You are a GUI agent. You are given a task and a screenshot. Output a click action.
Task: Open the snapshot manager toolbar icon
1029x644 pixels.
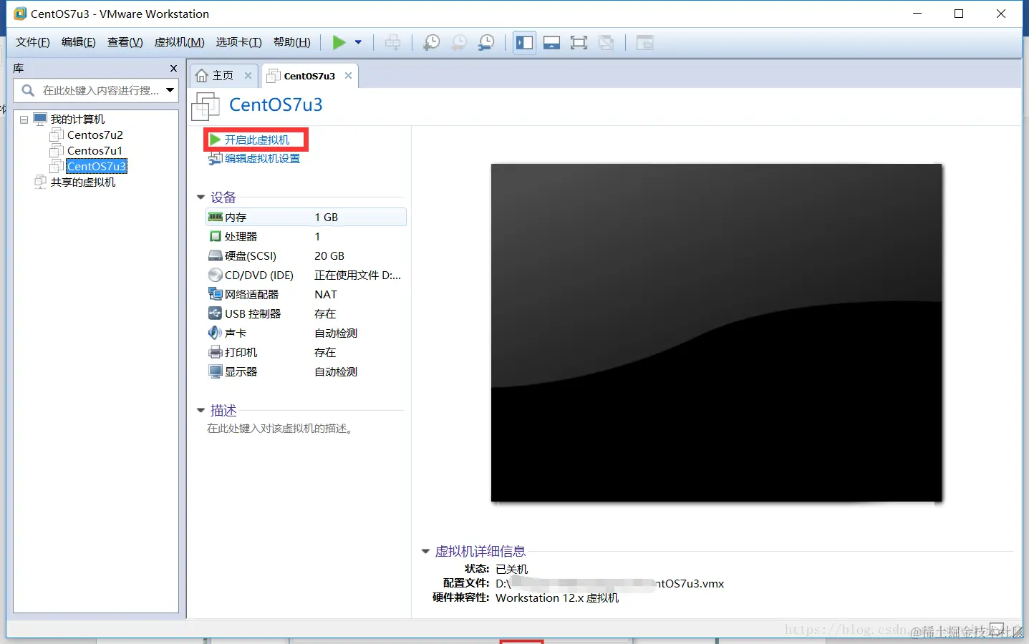[486, 42]
